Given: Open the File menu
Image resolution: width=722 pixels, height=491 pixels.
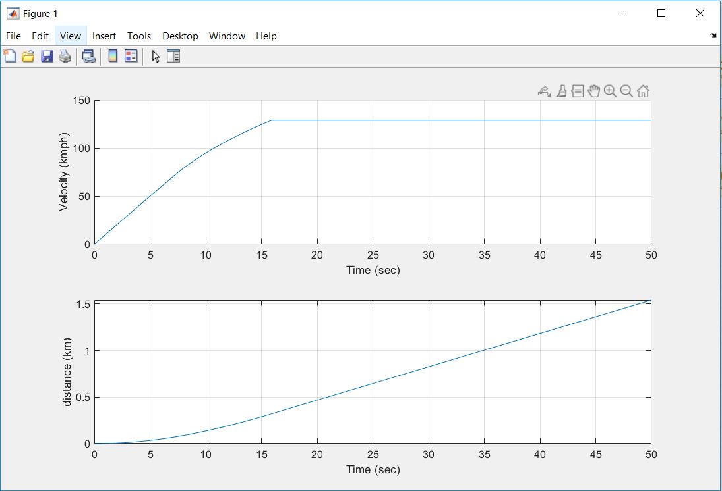Looking at the screenshot, I should click(x=13, y=36).
